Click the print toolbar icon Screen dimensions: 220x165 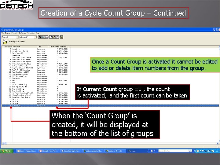pyautogui.click(x=46, y=37)
